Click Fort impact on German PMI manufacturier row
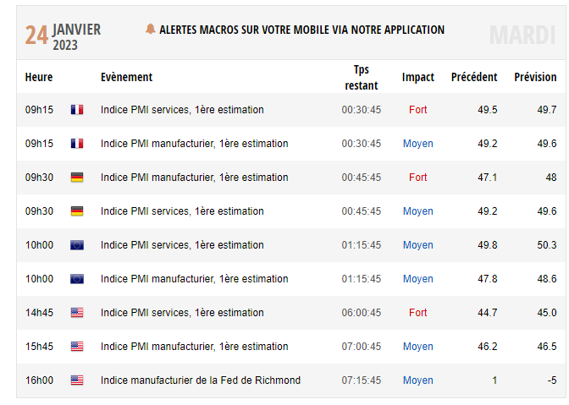The width and height of the screenshot is (569, 405). coord(417,178)
